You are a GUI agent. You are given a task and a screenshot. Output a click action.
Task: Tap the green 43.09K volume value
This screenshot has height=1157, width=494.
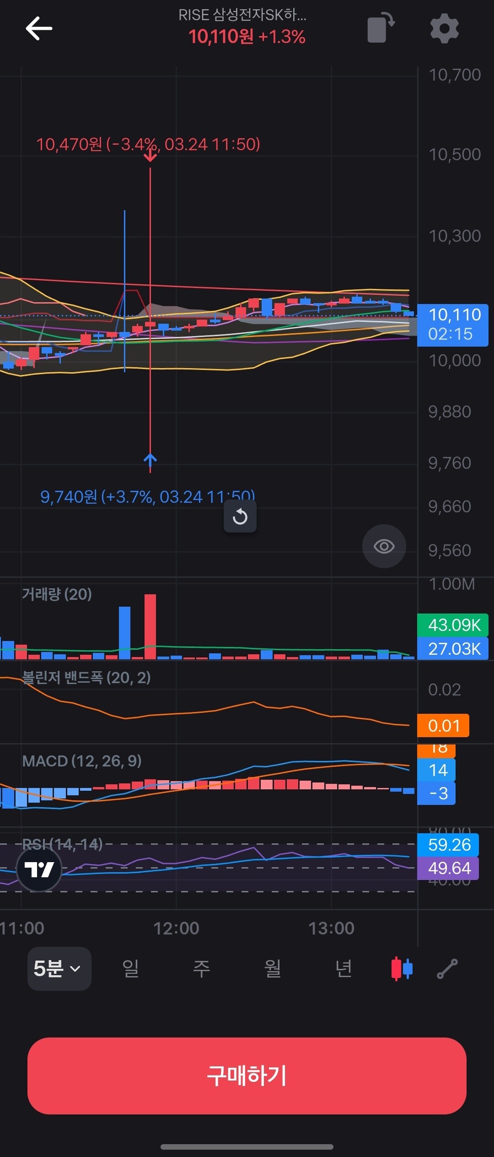(453, 625)
